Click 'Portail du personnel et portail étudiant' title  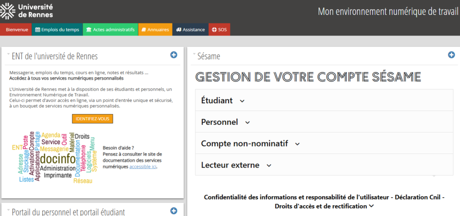(x=68, y=212)
